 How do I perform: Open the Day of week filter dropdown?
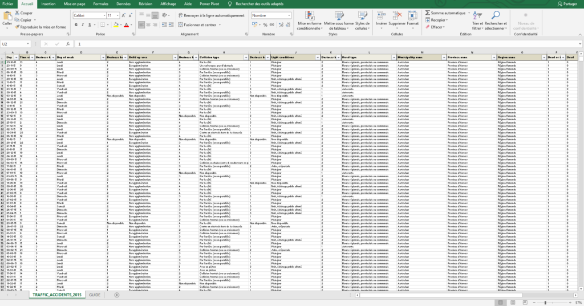tap(103, 58)
